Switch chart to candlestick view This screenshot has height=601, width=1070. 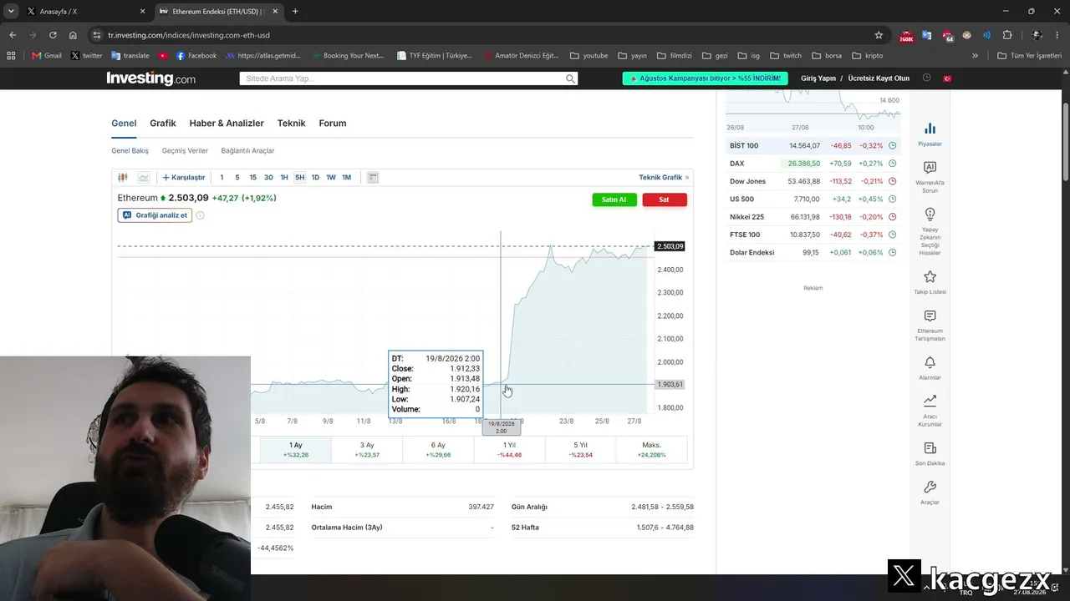[123, 177]
